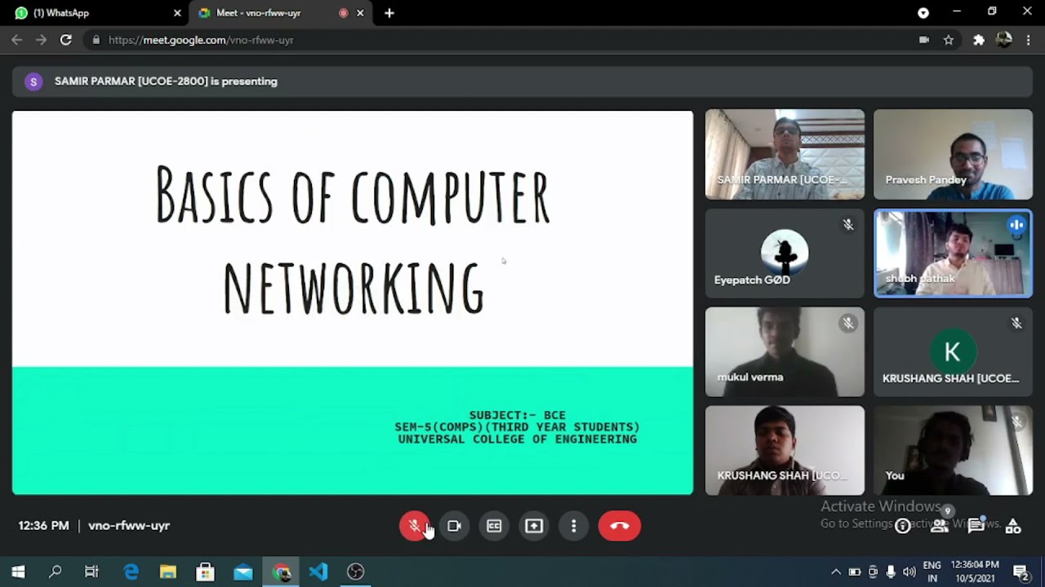Open Microsoft Store from the taskbar

click(x=205, y=572)
